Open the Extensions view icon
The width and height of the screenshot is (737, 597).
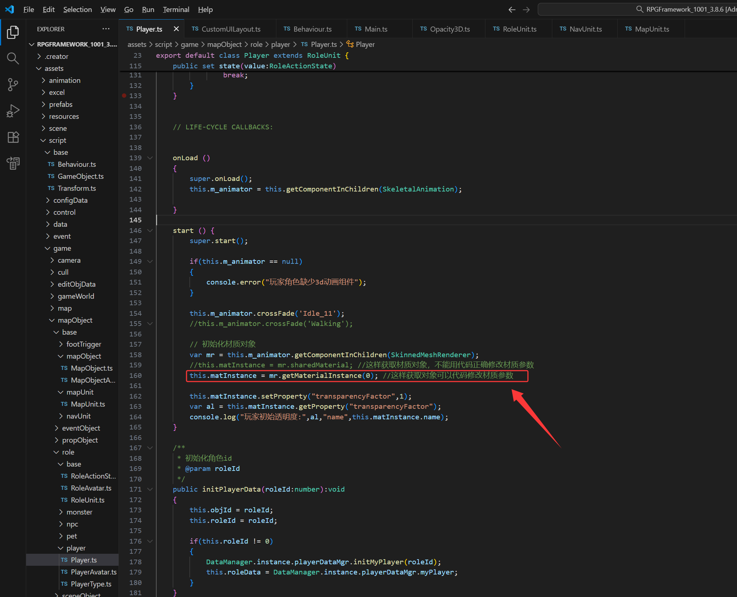pos(13,137)
